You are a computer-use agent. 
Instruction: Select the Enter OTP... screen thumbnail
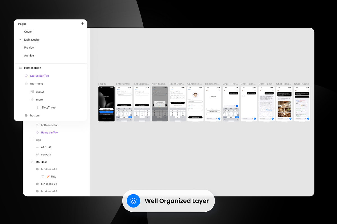[178, 104]
